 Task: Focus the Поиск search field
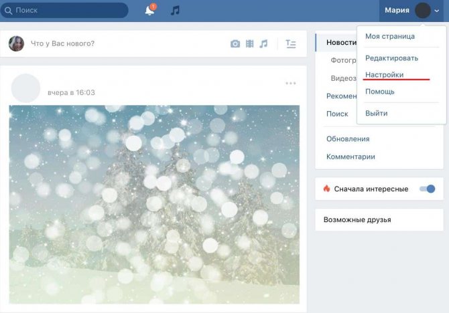(65, 11)
